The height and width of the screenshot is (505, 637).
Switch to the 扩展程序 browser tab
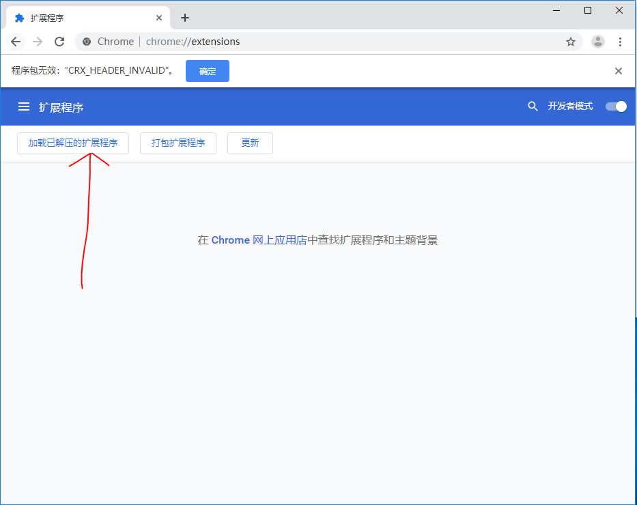(82, 17)
